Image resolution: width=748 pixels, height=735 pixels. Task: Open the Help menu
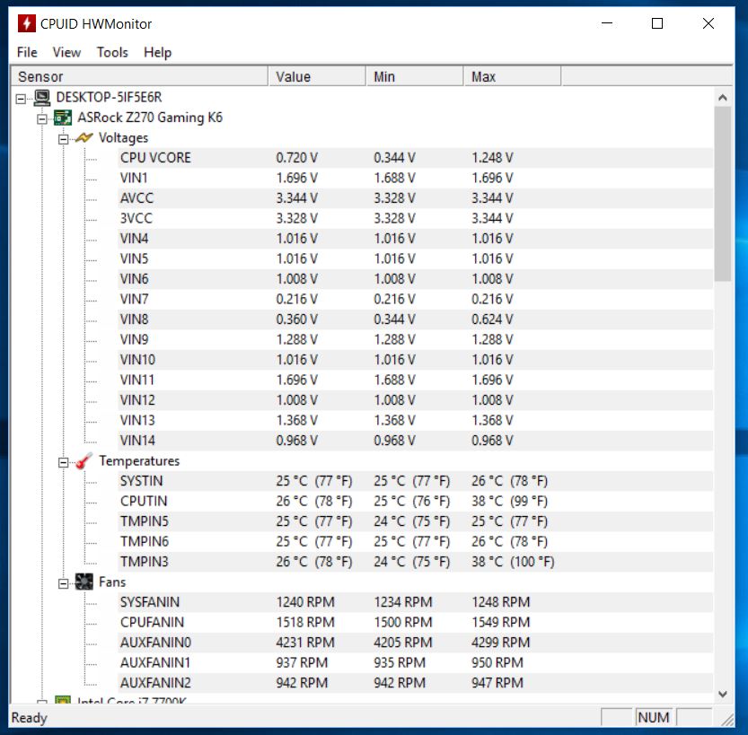point(157,52)
